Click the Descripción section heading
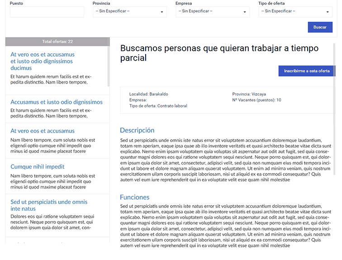Image resolution: width=342 pixels, height=260 pixels. [x=137, y=130]
